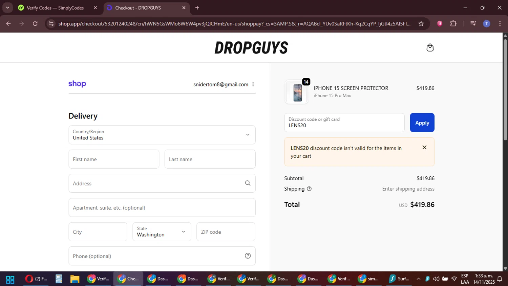The height and width of the screenshot is (286, 508).
Task: Click the Shop logo
Action: (x=77, y=84)
